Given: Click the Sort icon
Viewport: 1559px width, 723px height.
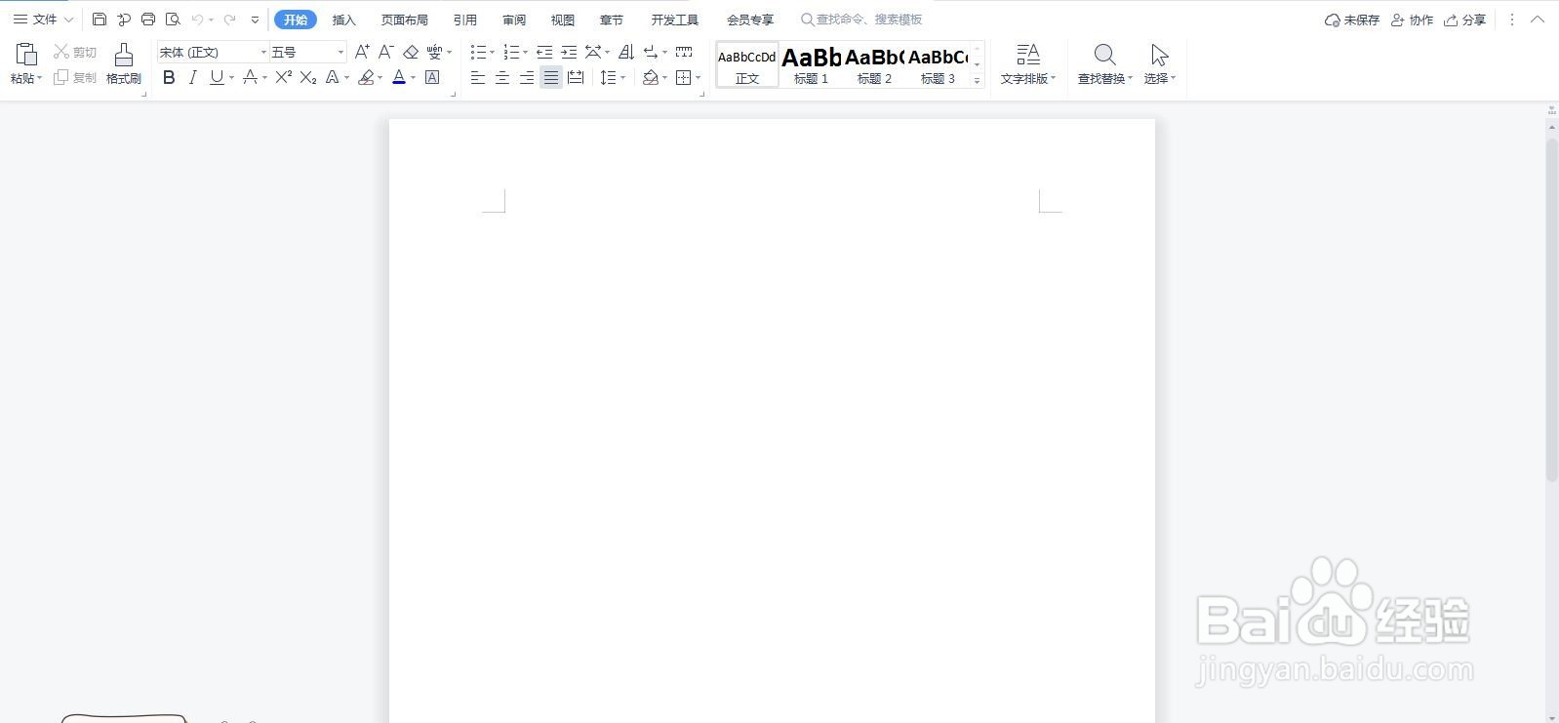Looking at the screenshot, I should (626, 52).
